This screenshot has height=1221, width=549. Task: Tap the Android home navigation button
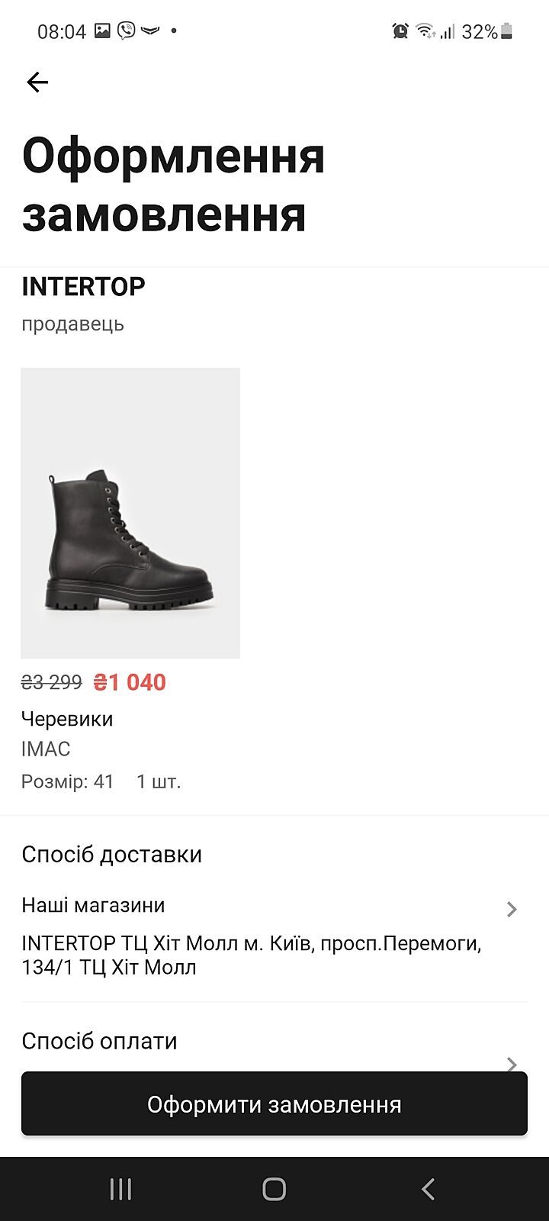point(274,1189)
